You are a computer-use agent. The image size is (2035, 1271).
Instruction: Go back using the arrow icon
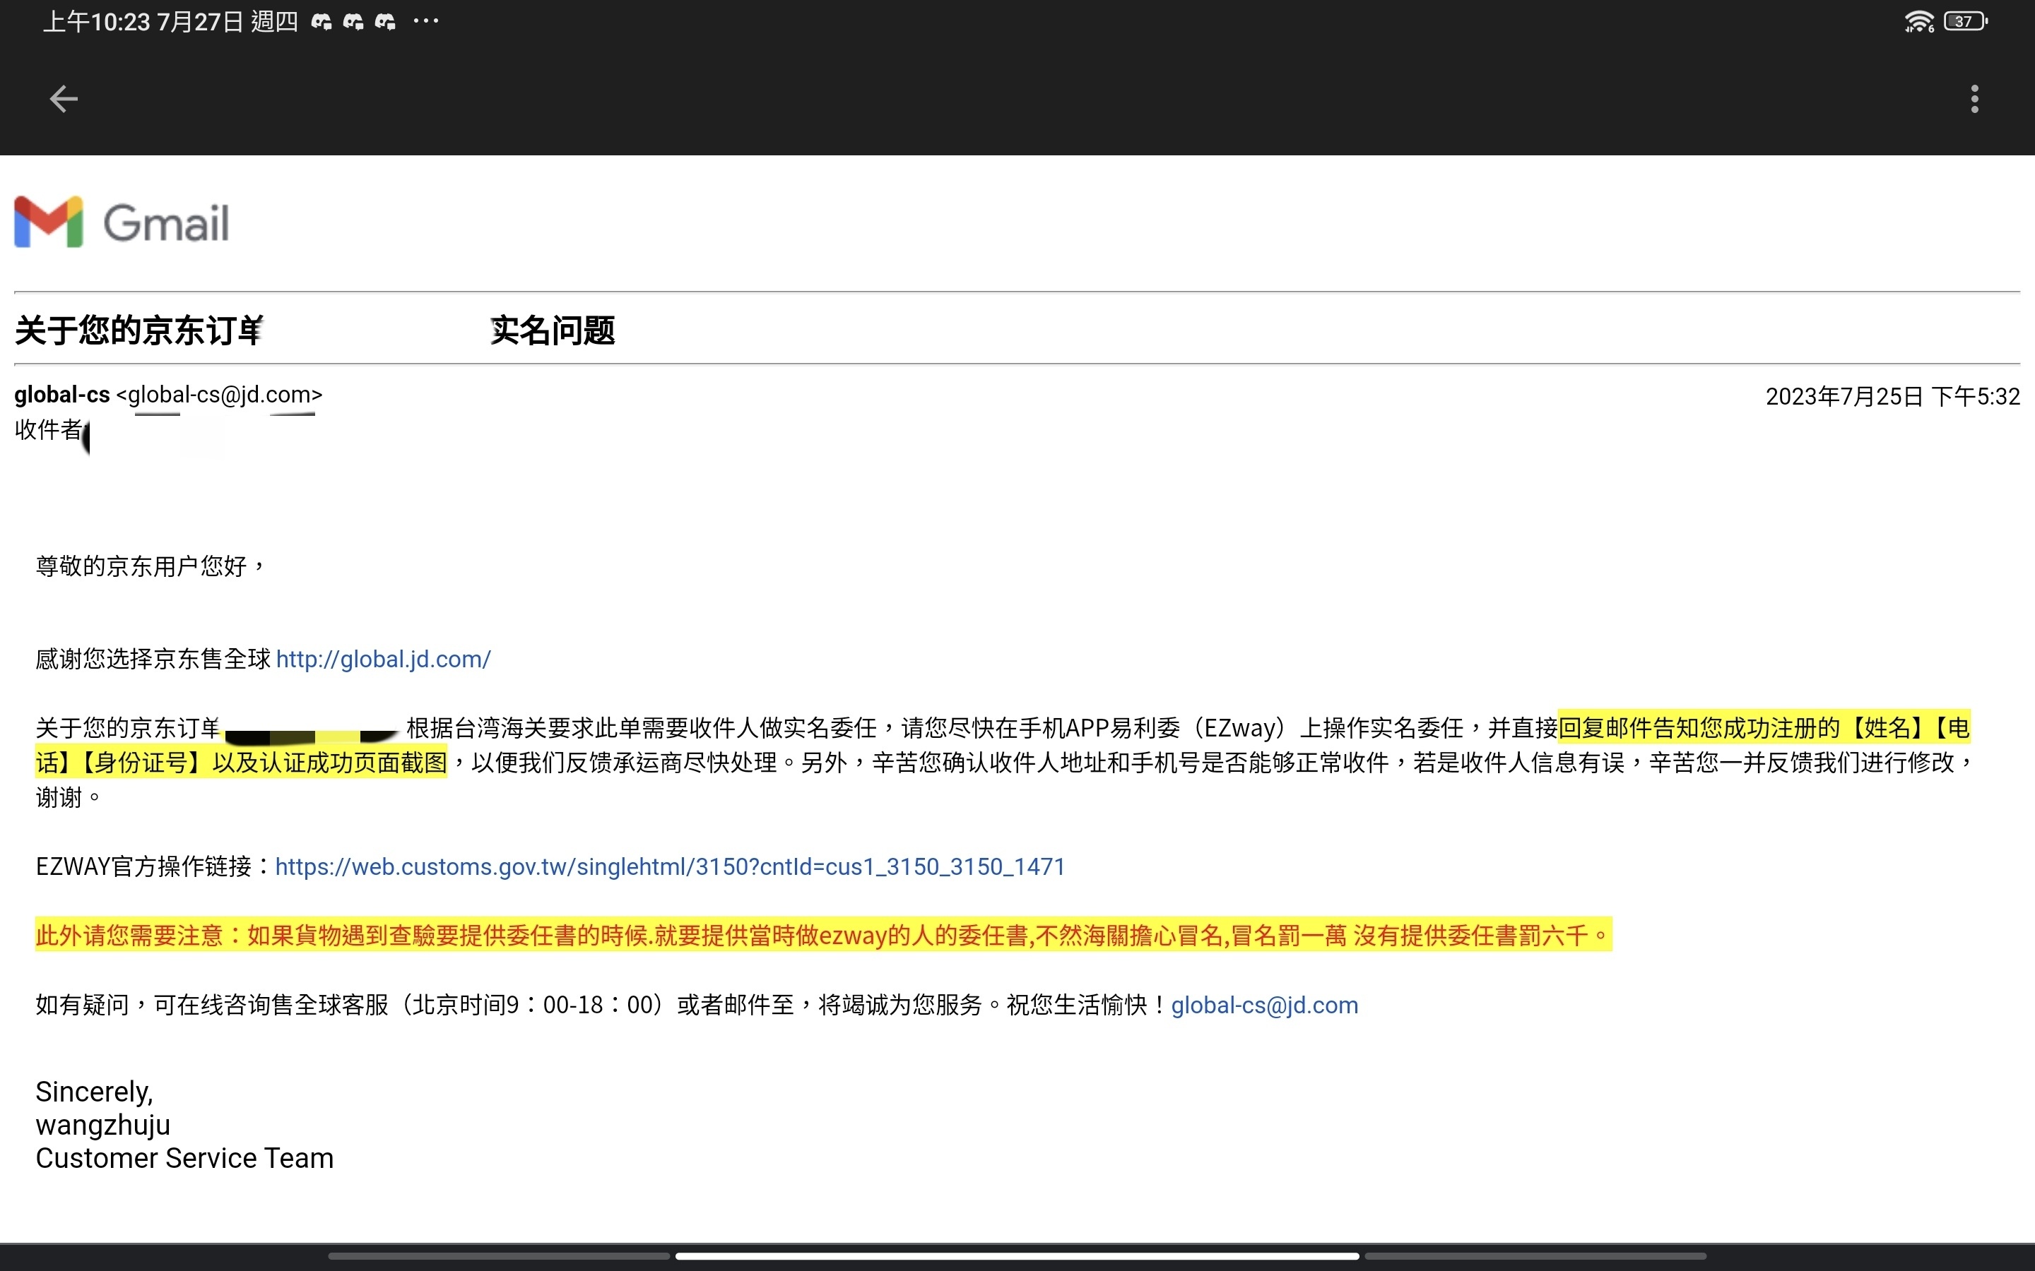click(63, 99)
